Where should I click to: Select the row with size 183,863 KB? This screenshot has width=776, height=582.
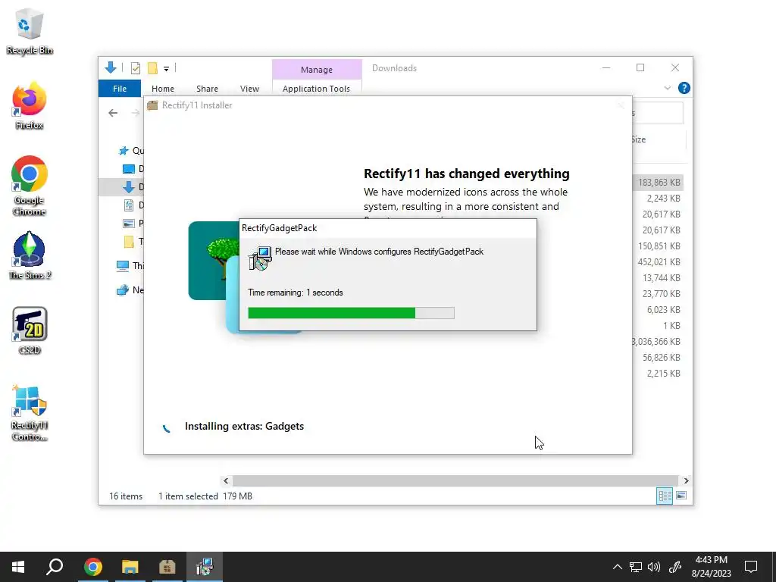[659, 183]
